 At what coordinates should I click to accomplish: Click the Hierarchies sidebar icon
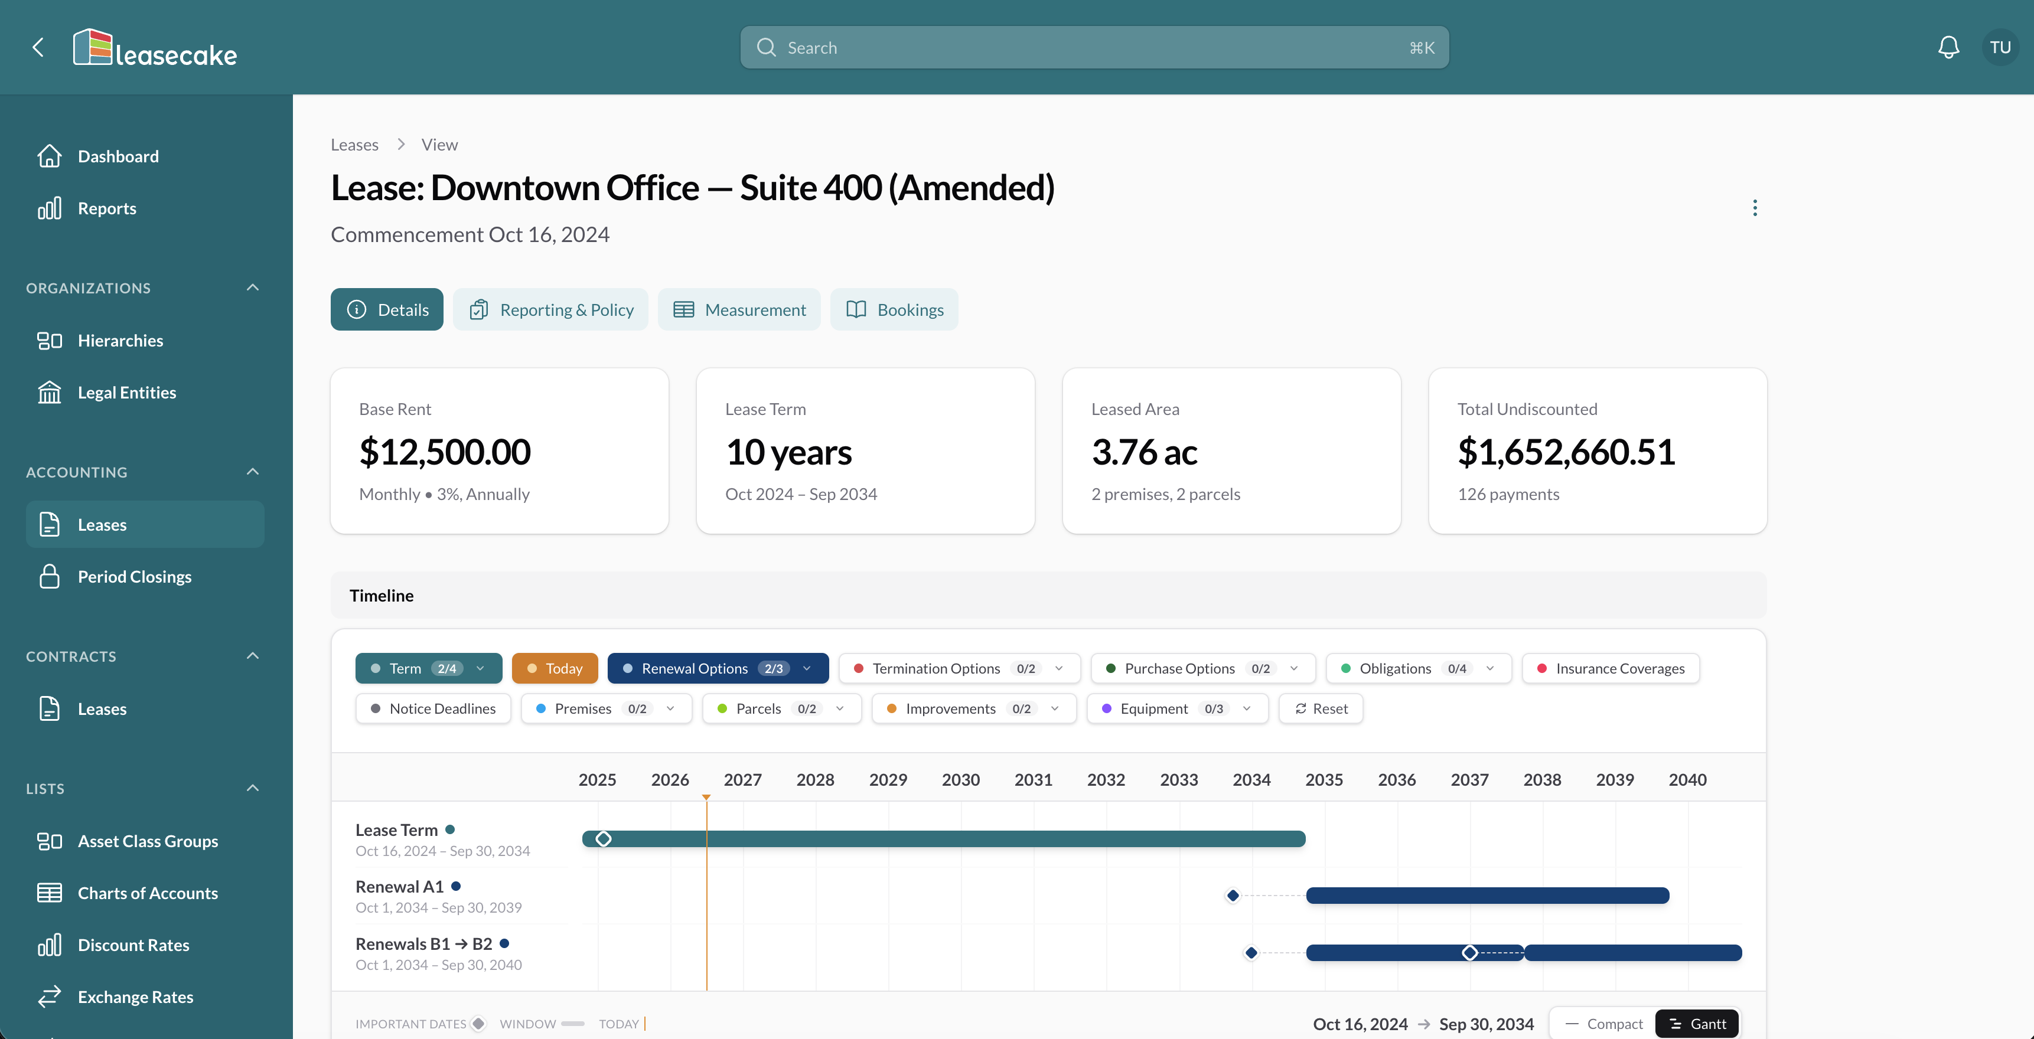pyautogui.click(x=49, y=340)
